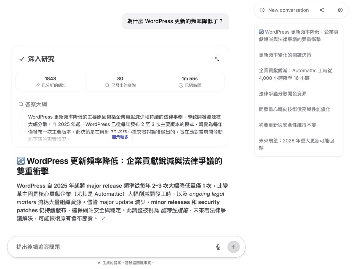Click the checkmark beside 深入研究

point(22,59)
